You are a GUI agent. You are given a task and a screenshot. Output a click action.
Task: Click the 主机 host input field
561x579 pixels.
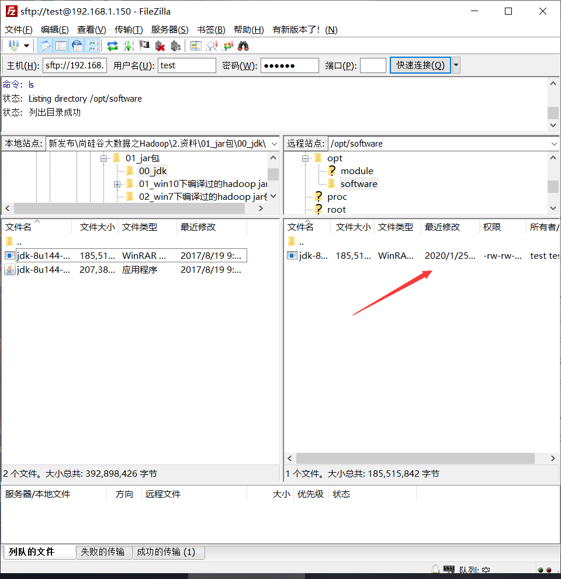[75, 65]
